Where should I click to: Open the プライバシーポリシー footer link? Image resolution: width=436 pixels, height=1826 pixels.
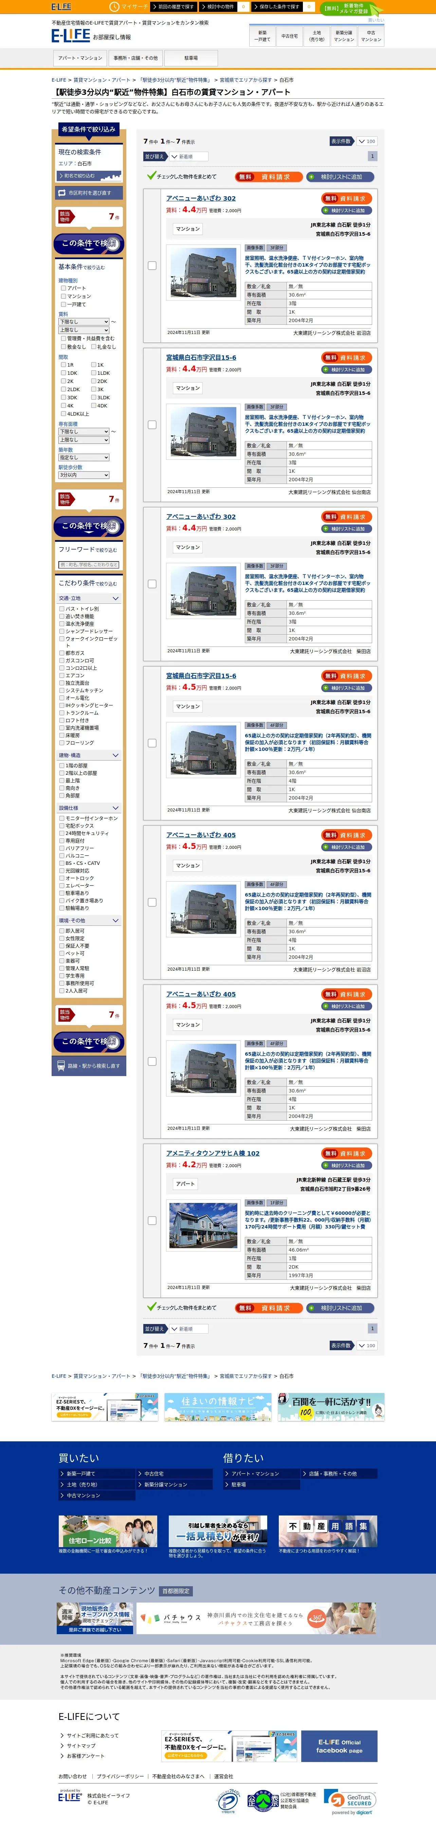tap(120, 1776)
